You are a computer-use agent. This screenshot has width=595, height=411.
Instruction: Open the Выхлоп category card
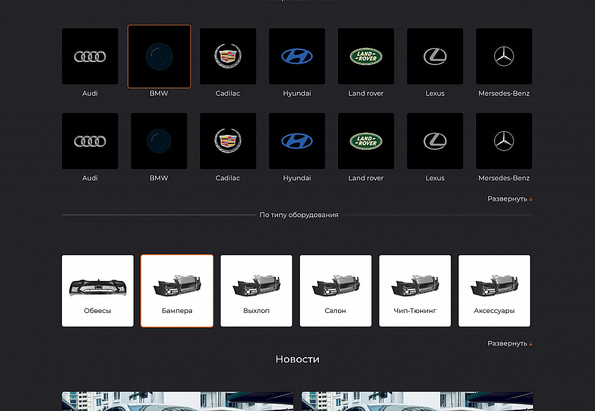point(256,291)
